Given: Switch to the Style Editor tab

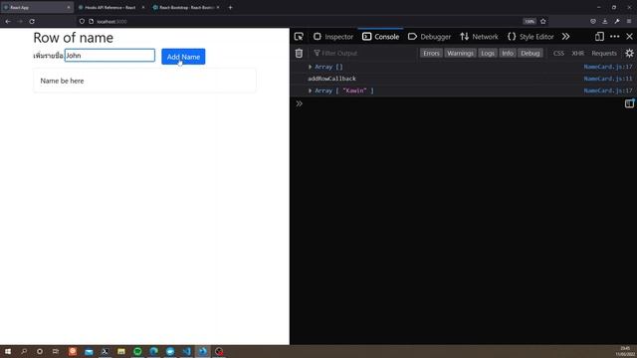Looking at the screenshot, I should [531, 37].
